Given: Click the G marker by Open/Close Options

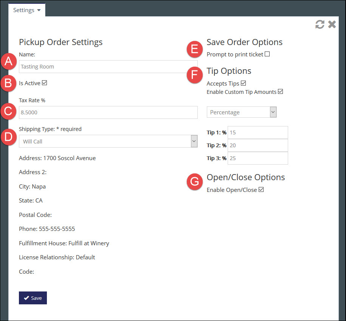Looking at the screenshot, I should pyautogui.click(x=194, y=182).
